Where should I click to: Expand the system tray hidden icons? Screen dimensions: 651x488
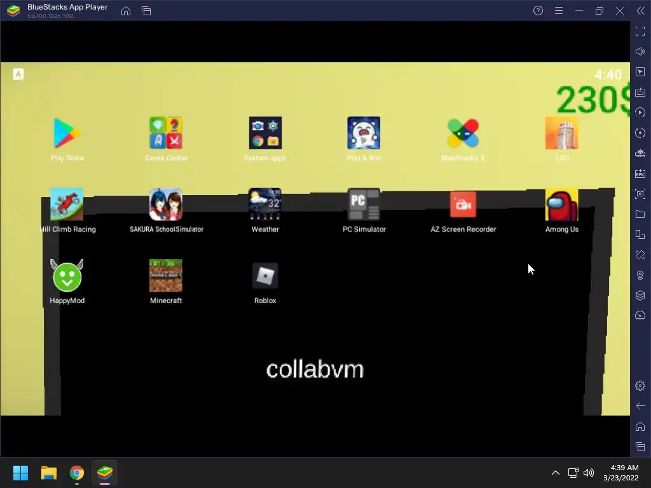coord(556,473)
